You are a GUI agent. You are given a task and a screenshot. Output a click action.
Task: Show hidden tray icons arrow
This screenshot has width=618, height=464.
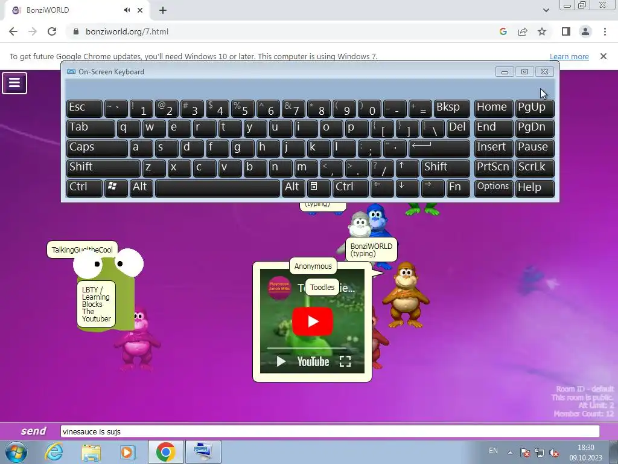coord(509,453)
